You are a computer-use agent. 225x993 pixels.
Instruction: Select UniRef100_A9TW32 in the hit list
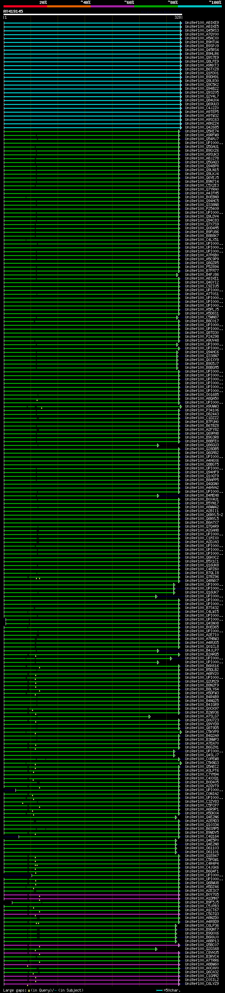(x=202, y=116)
